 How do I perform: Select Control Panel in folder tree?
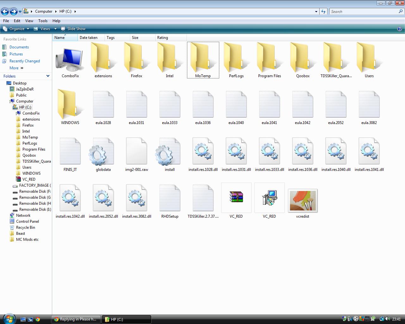click(28, 221)
